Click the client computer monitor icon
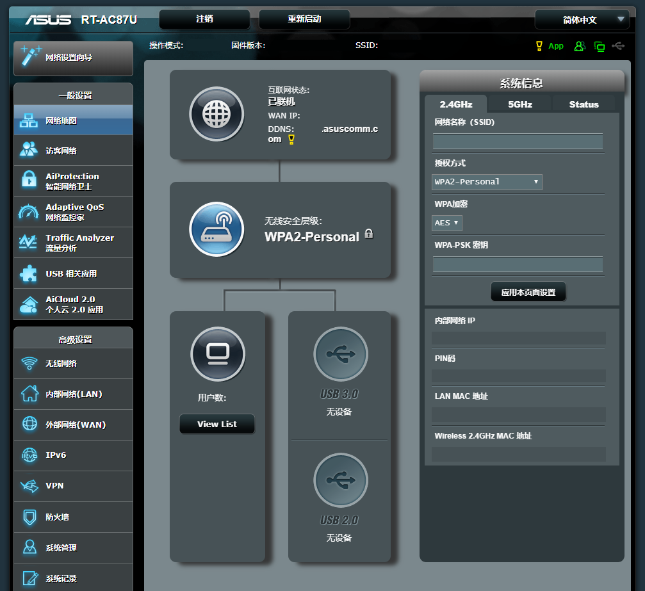 point(218,353)
